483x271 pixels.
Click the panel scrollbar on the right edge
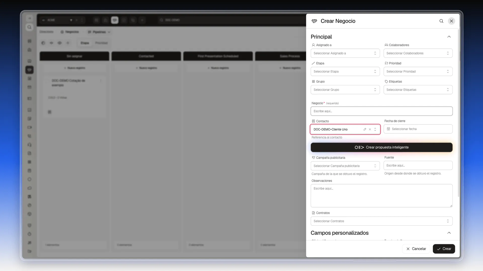tap(458, 113)
